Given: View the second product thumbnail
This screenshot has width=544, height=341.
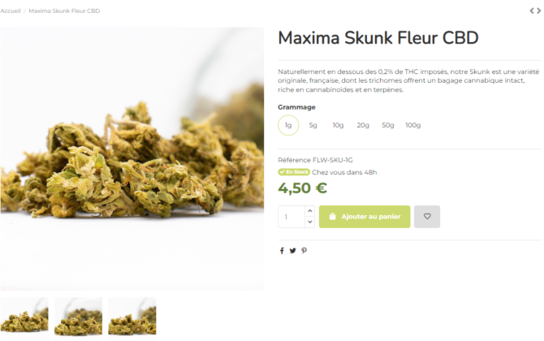Looking at the screenshot, I should 79,316.
